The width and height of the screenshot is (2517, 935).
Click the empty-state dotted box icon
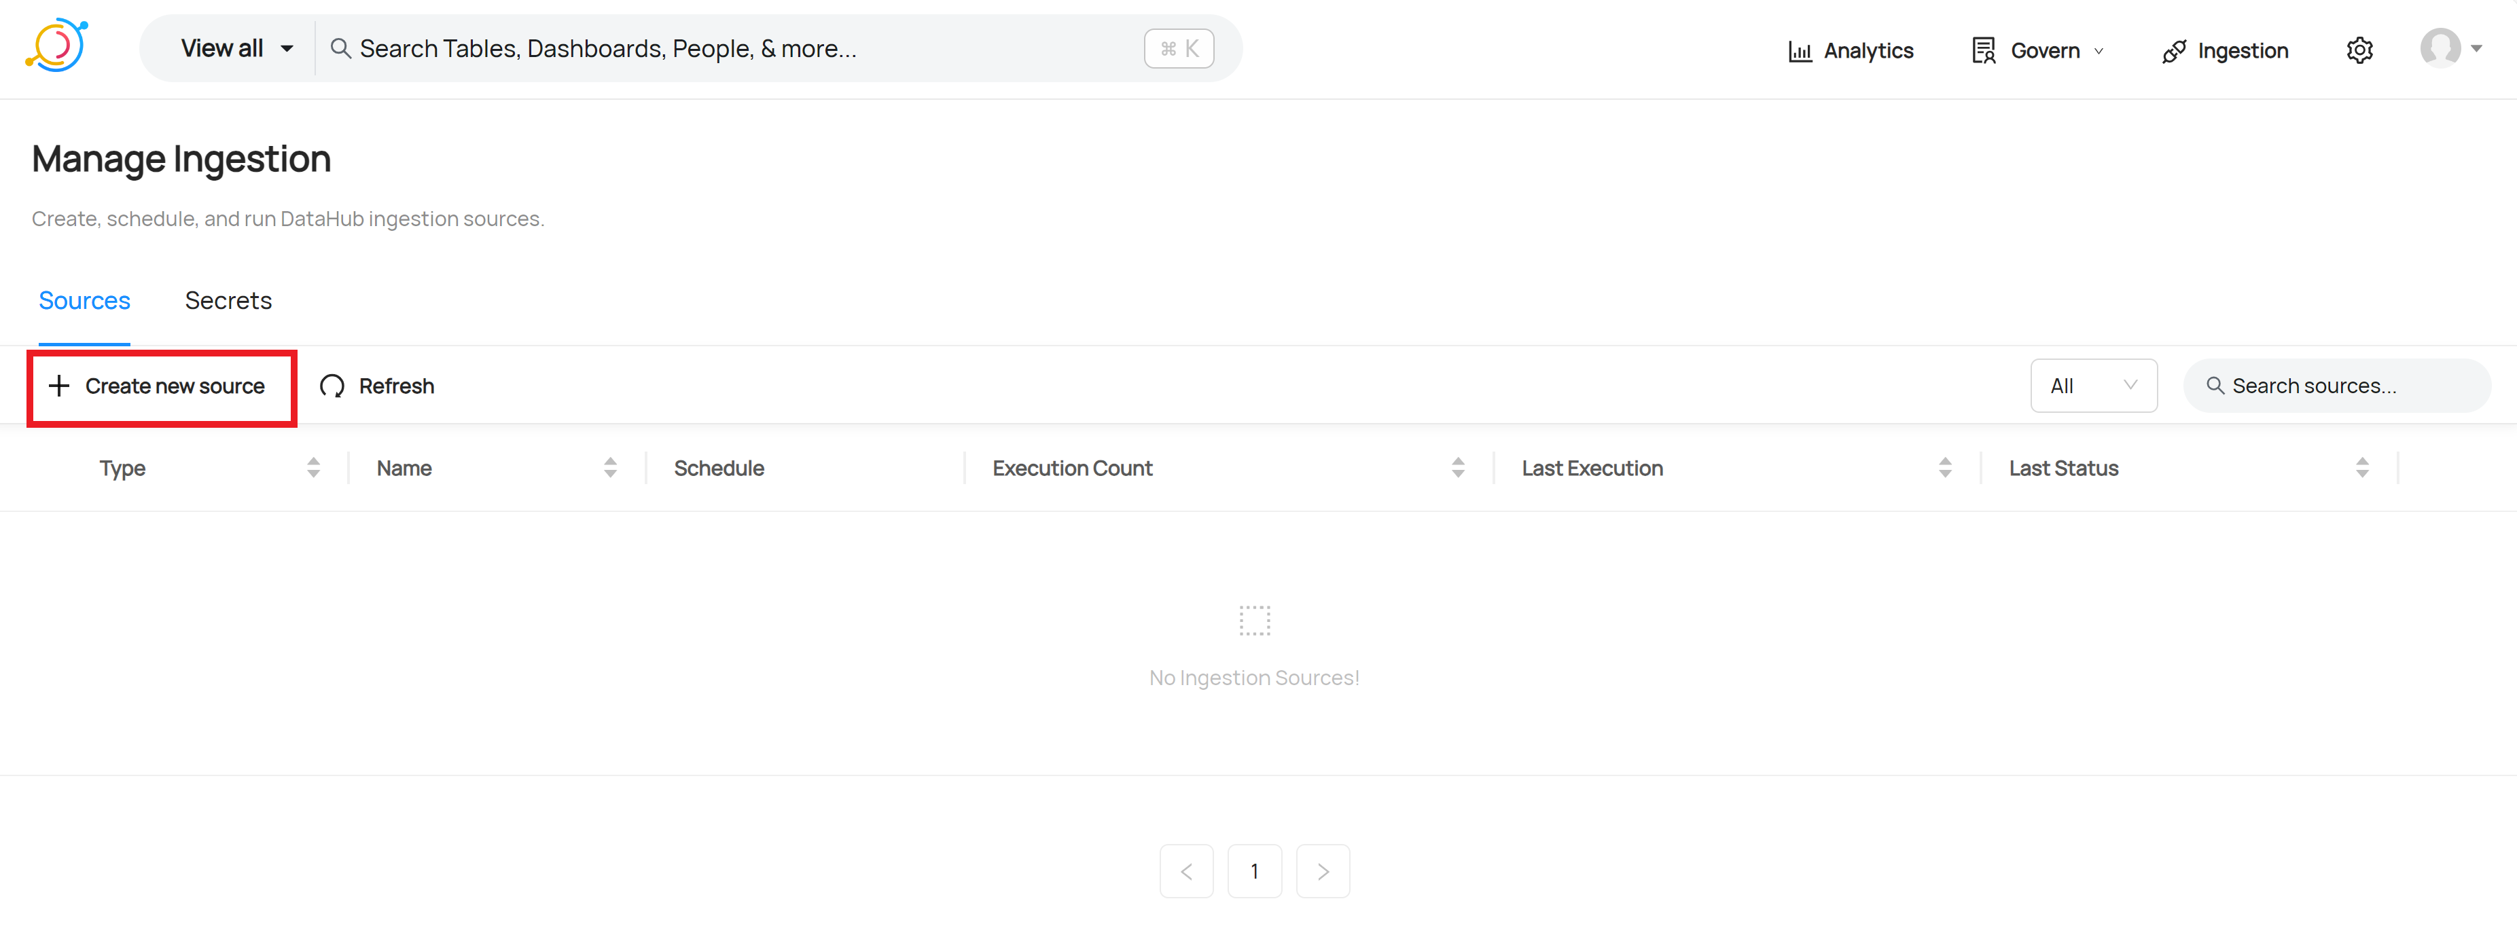pos(1255,621)
